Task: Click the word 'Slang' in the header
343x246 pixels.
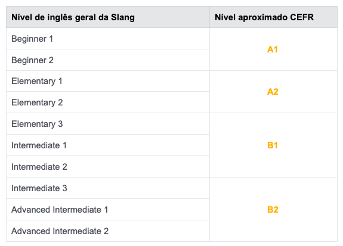Action: tap(123, 17)
